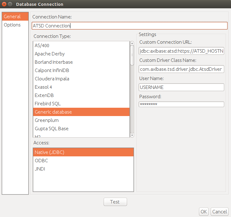Close the Database Connection window
The image size is (231, 217).
[x=4, y=4]
